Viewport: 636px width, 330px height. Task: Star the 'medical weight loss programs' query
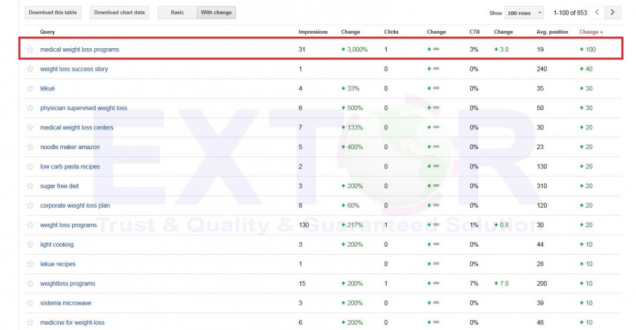point(30,49)
